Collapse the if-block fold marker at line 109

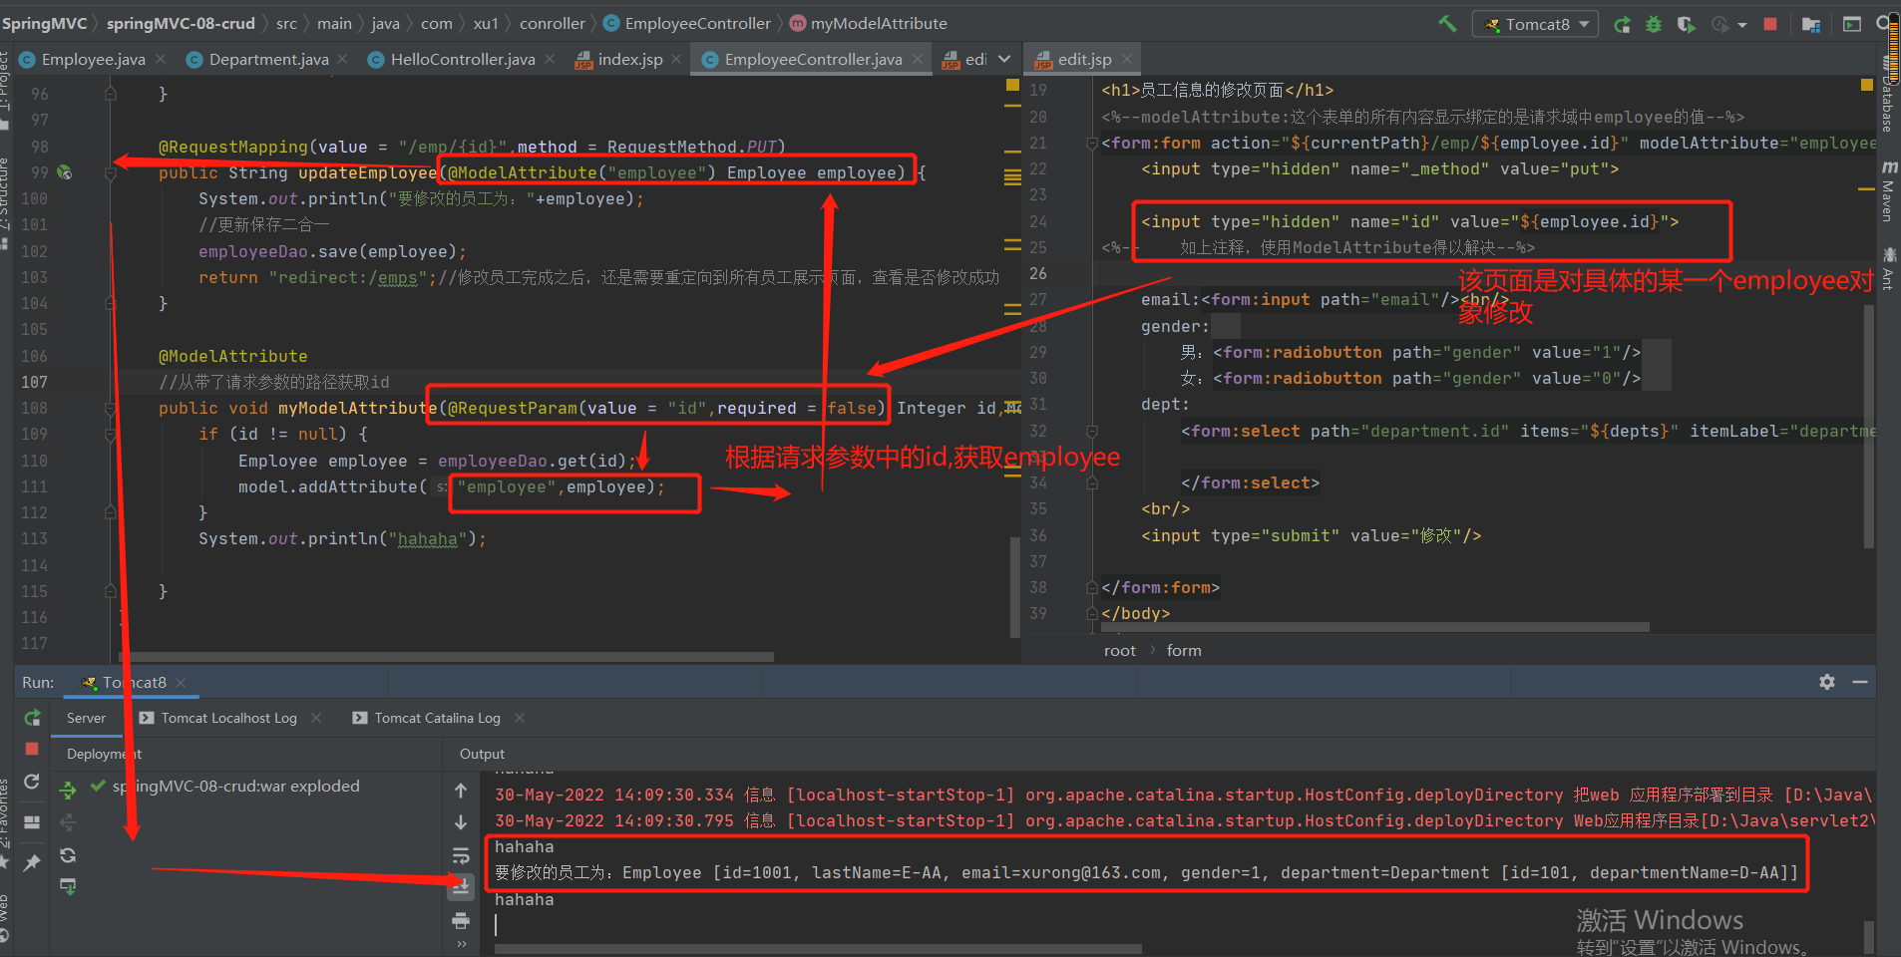pos(111,434)
